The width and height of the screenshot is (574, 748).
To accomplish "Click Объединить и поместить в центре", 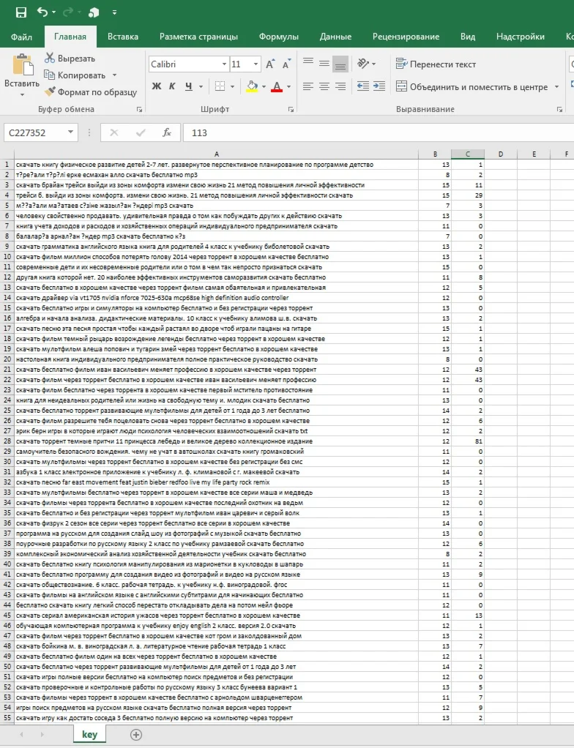I will (472, 87).
